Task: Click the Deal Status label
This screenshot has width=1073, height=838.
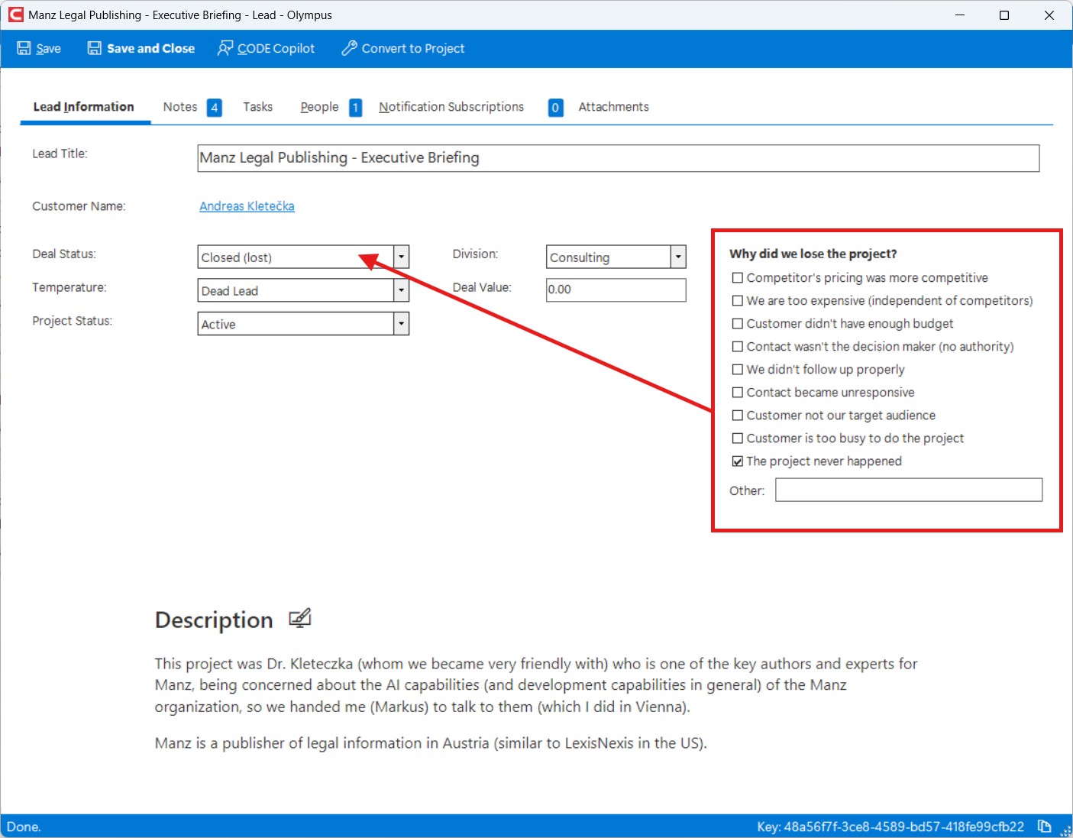Action: coord(64,254)
